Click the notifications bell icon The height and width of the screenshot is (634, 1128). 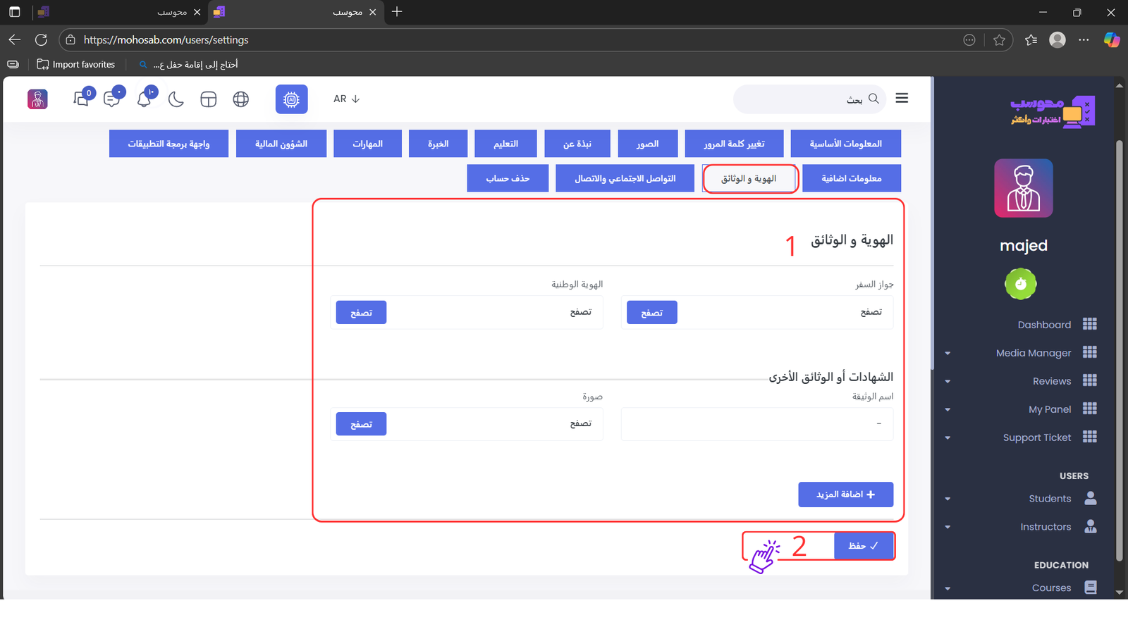[145, 99]
